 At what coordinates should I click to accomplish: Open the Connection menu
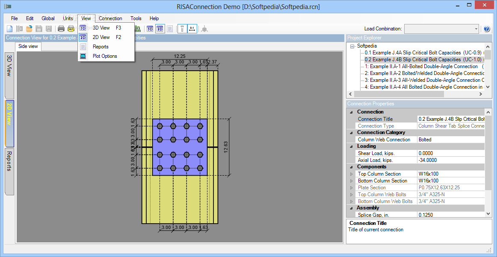[110, 18]
